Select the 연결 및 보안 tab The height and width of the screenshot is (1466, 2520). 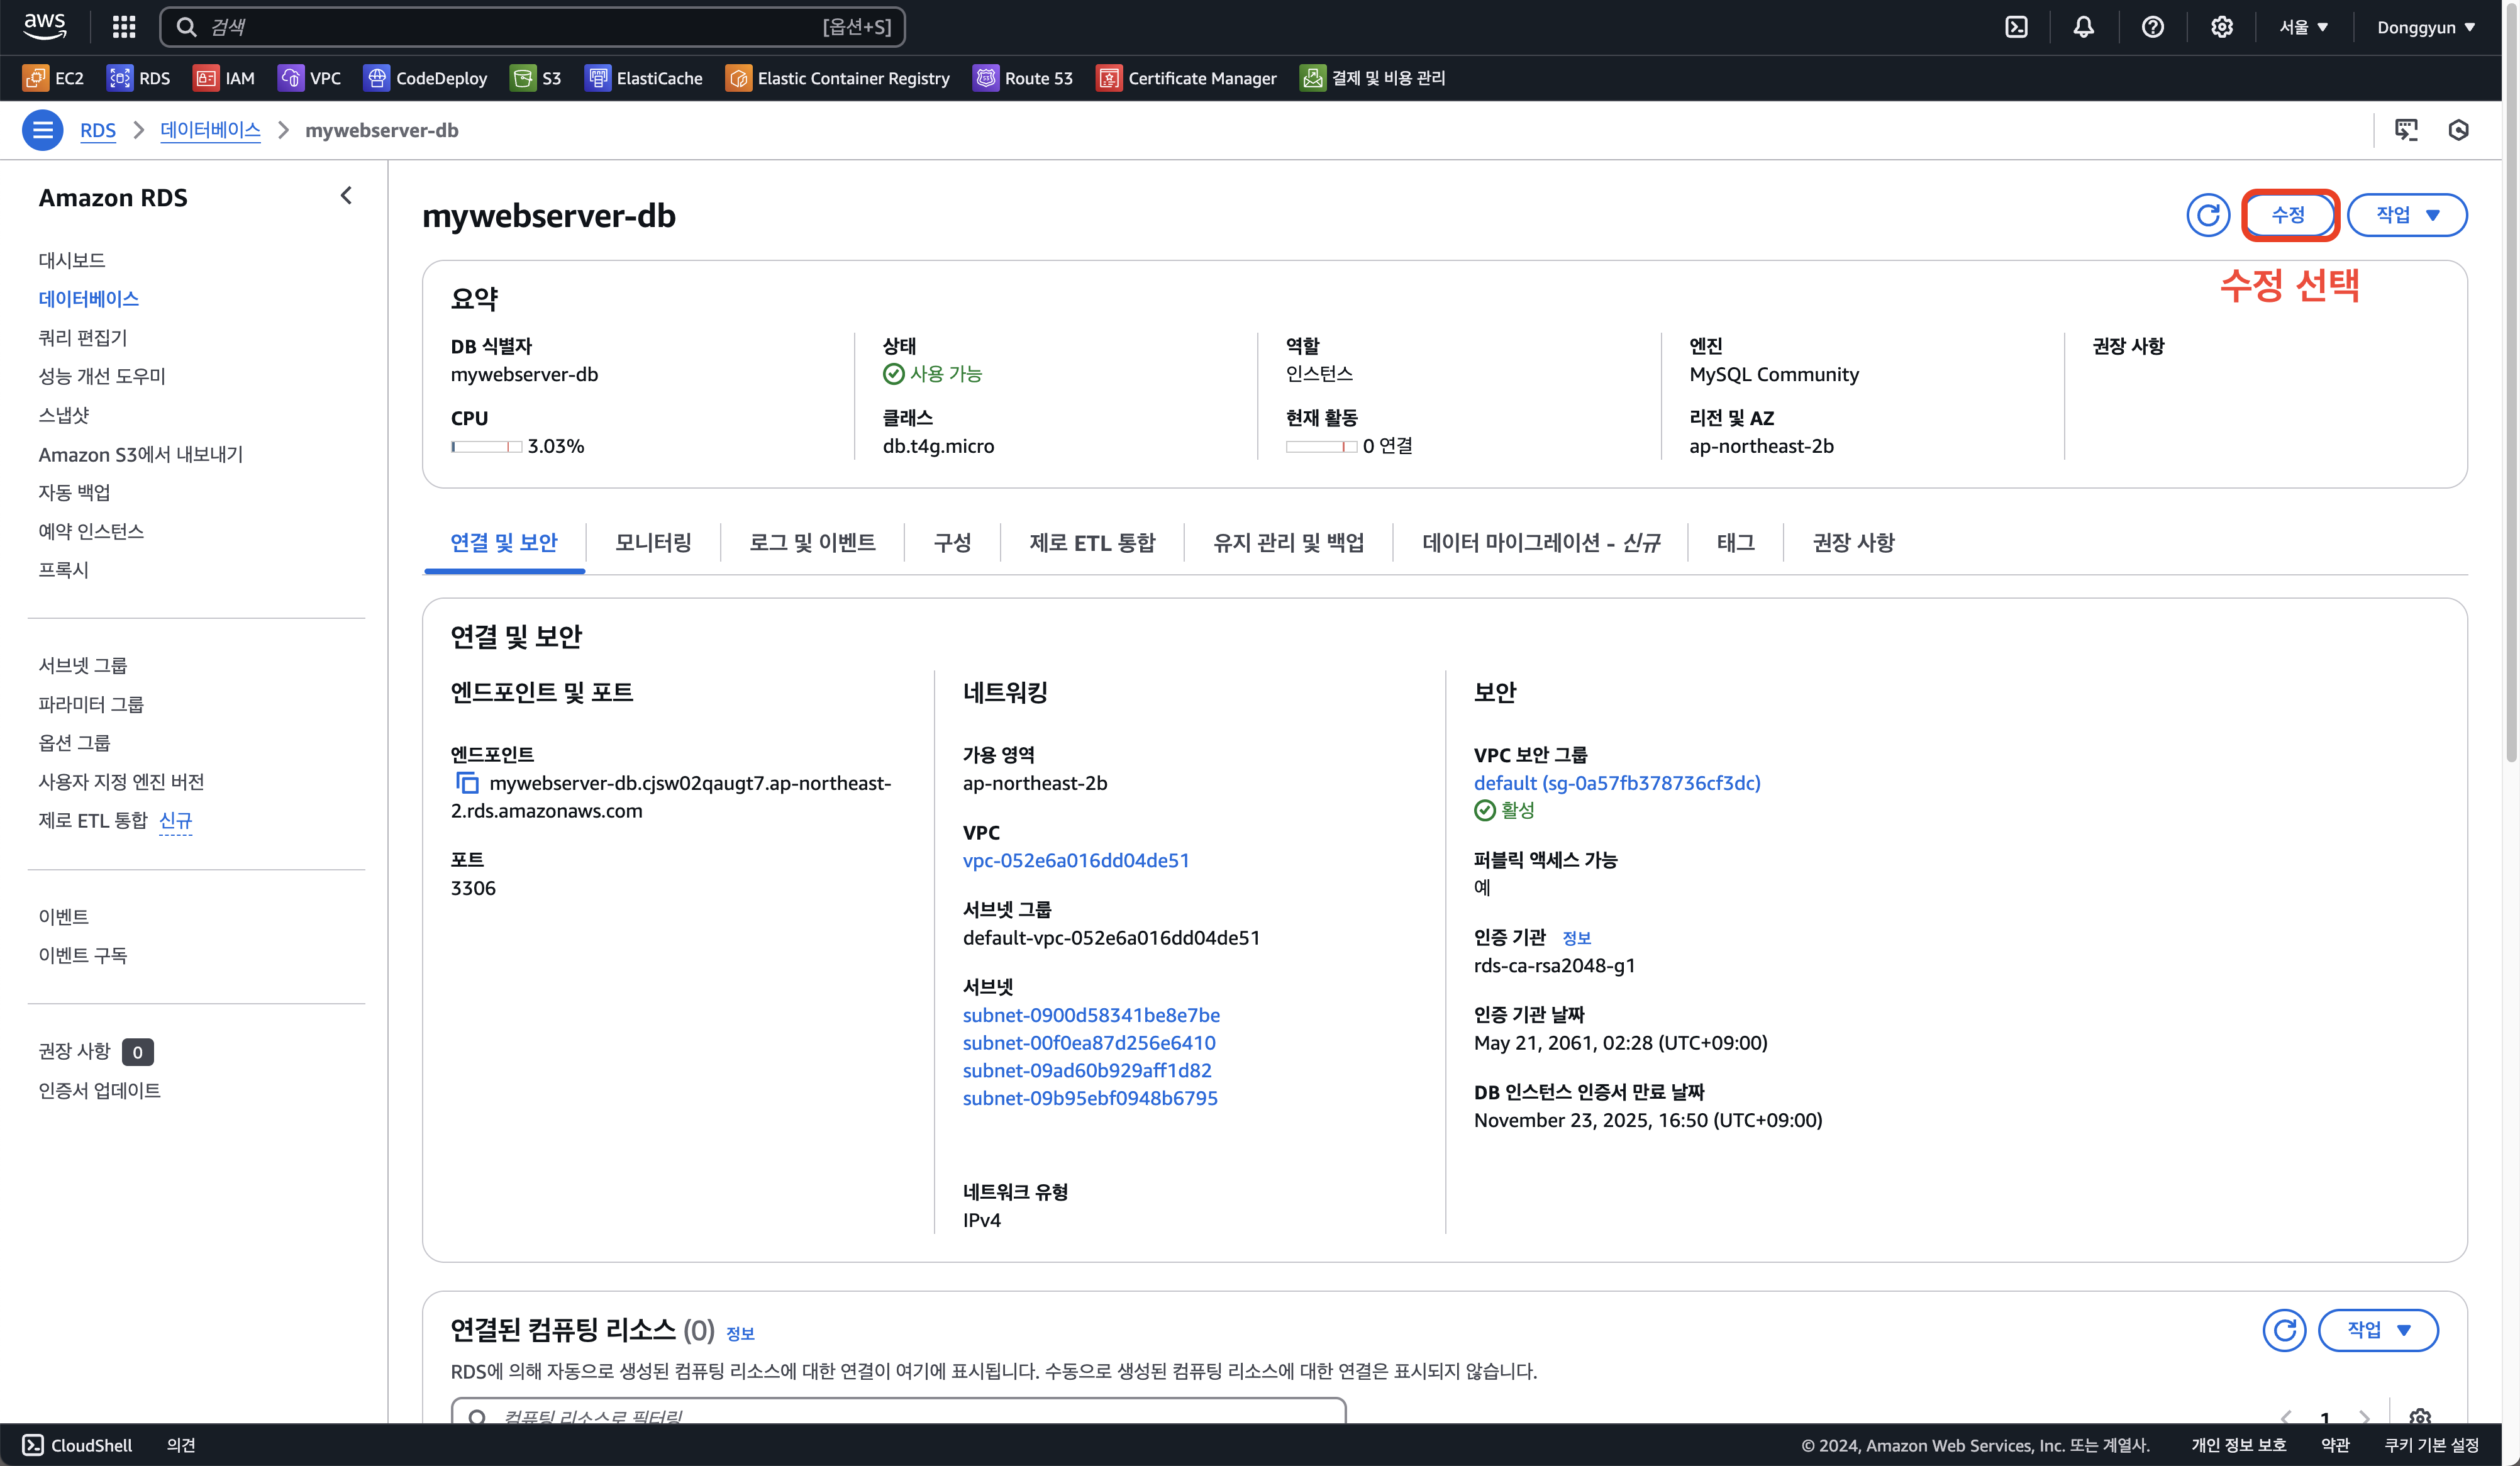[504, 543]
